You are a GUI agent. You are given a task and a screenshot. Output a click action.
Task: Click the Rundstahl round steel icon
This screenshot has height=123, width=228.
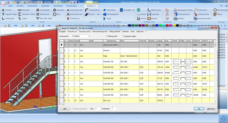point(54,10)
